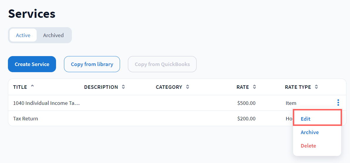Click the three-dot menu on 1040 row
This screenshot has width=350, height=163.
click(338, 103)
